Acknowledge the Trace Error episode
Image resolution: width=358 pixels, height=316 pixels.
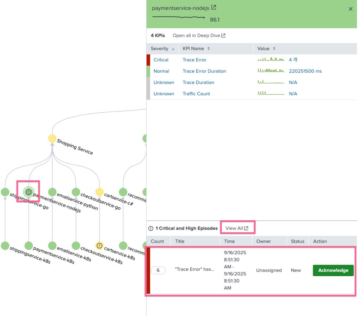click(x=333, y=270)
